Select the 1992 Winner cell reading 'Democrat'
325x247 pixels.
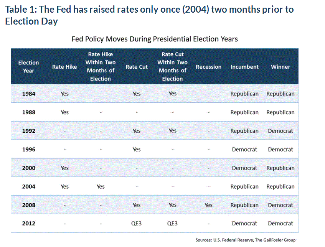(280, 131)
